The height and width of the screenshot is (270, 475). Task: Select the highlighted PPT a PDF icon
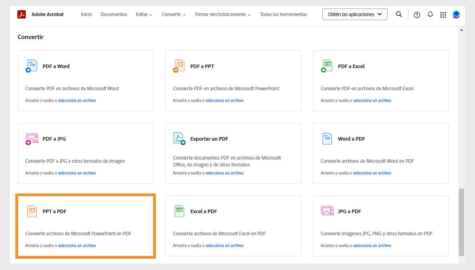coord(31,211)
